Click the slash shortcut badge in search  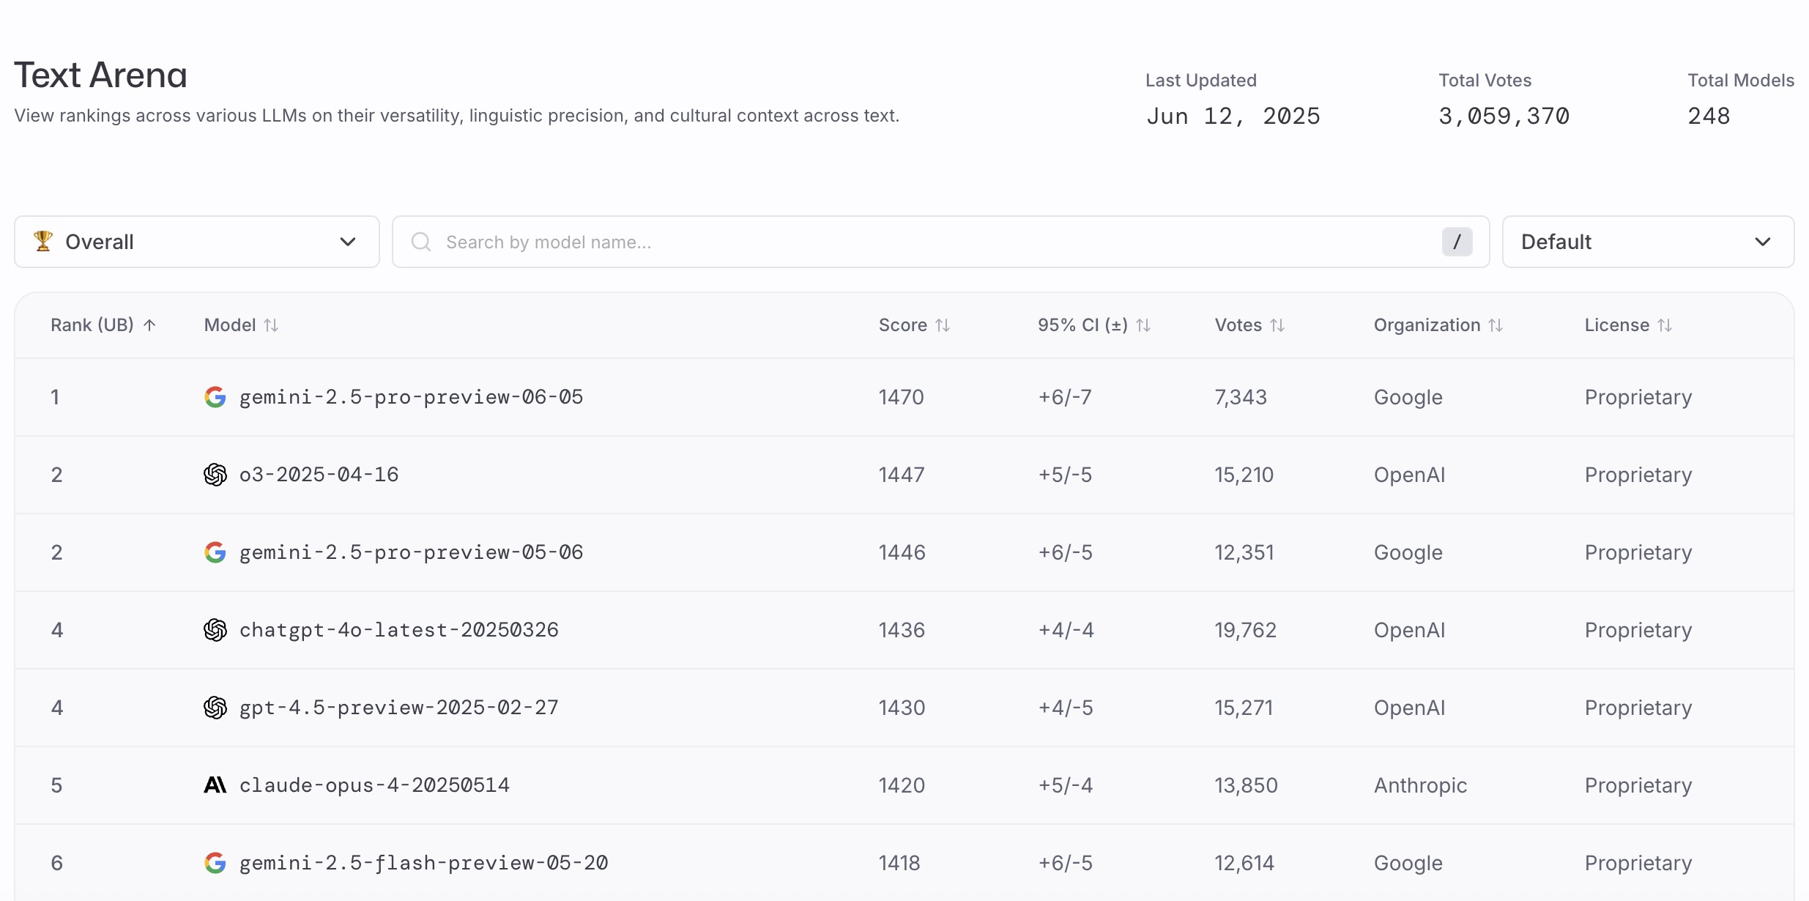tap(1457, 242)
